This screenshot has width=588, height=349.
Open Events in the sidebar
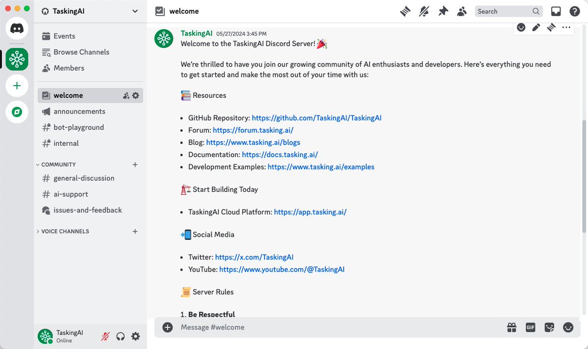click(90, 36)
